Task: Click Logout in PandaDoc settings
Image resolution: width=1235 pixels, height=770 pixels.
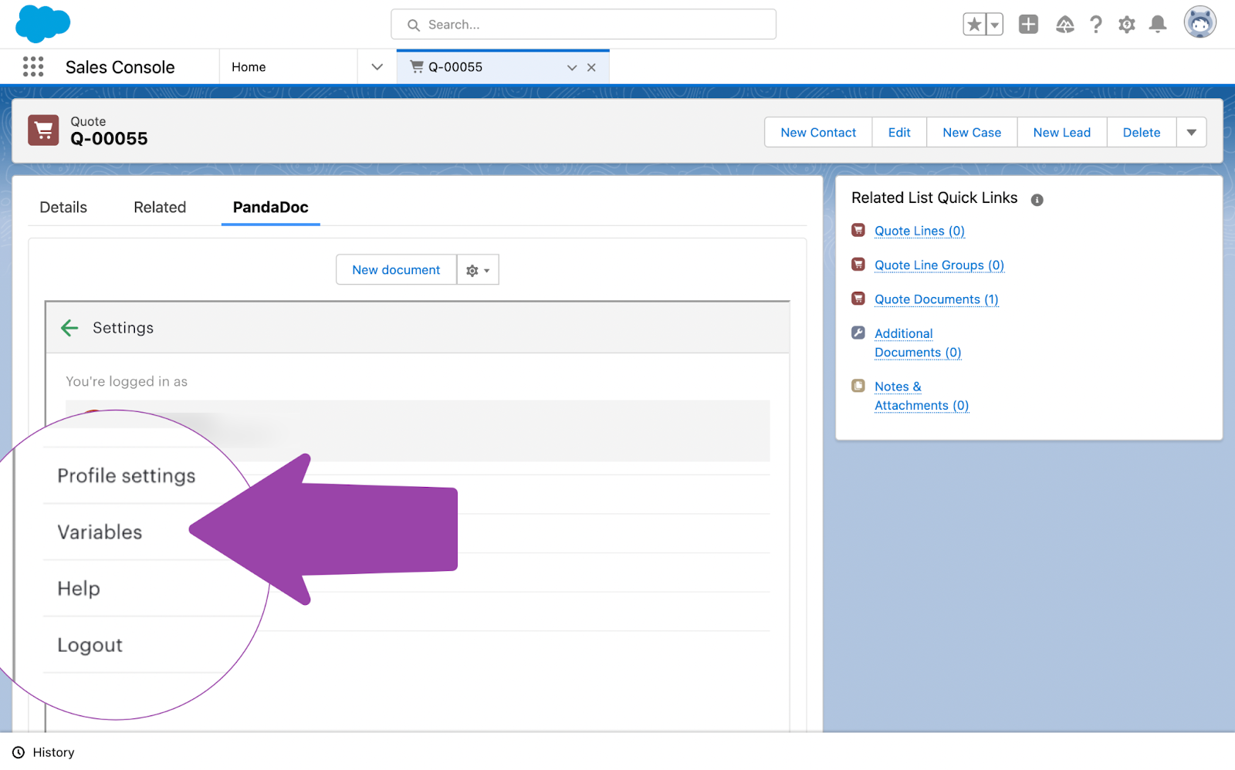Action: pyautogui.click(x=90, y=645)
